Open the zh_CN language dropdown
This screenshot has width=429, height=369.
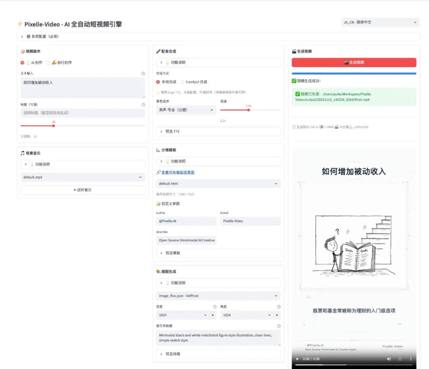pos(380,22)
